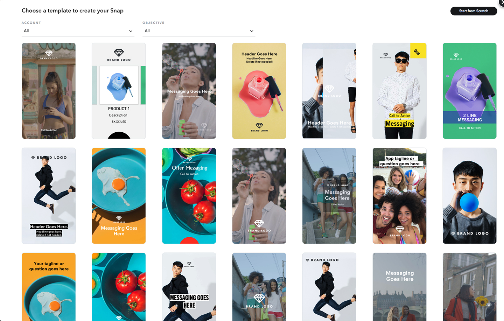504x321 pixels.
Task: Pick the bubble-blowing template with bottom Brand Logo
Action: 259,196
